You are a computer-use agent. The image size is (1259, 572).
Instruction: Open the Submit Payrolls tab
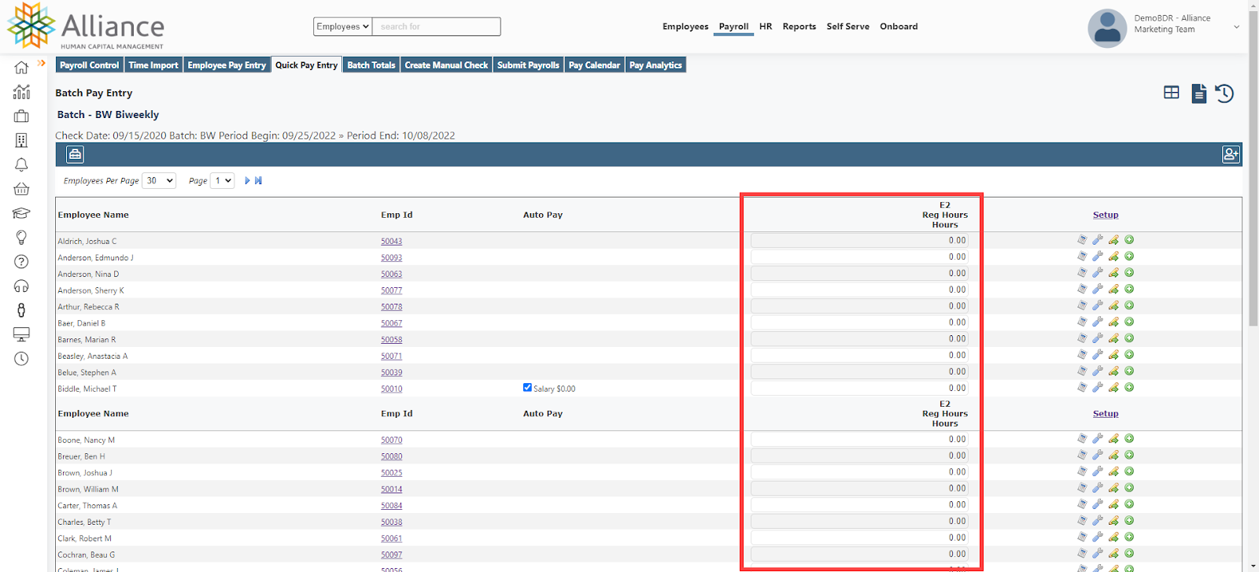click(x=528, y=65)
